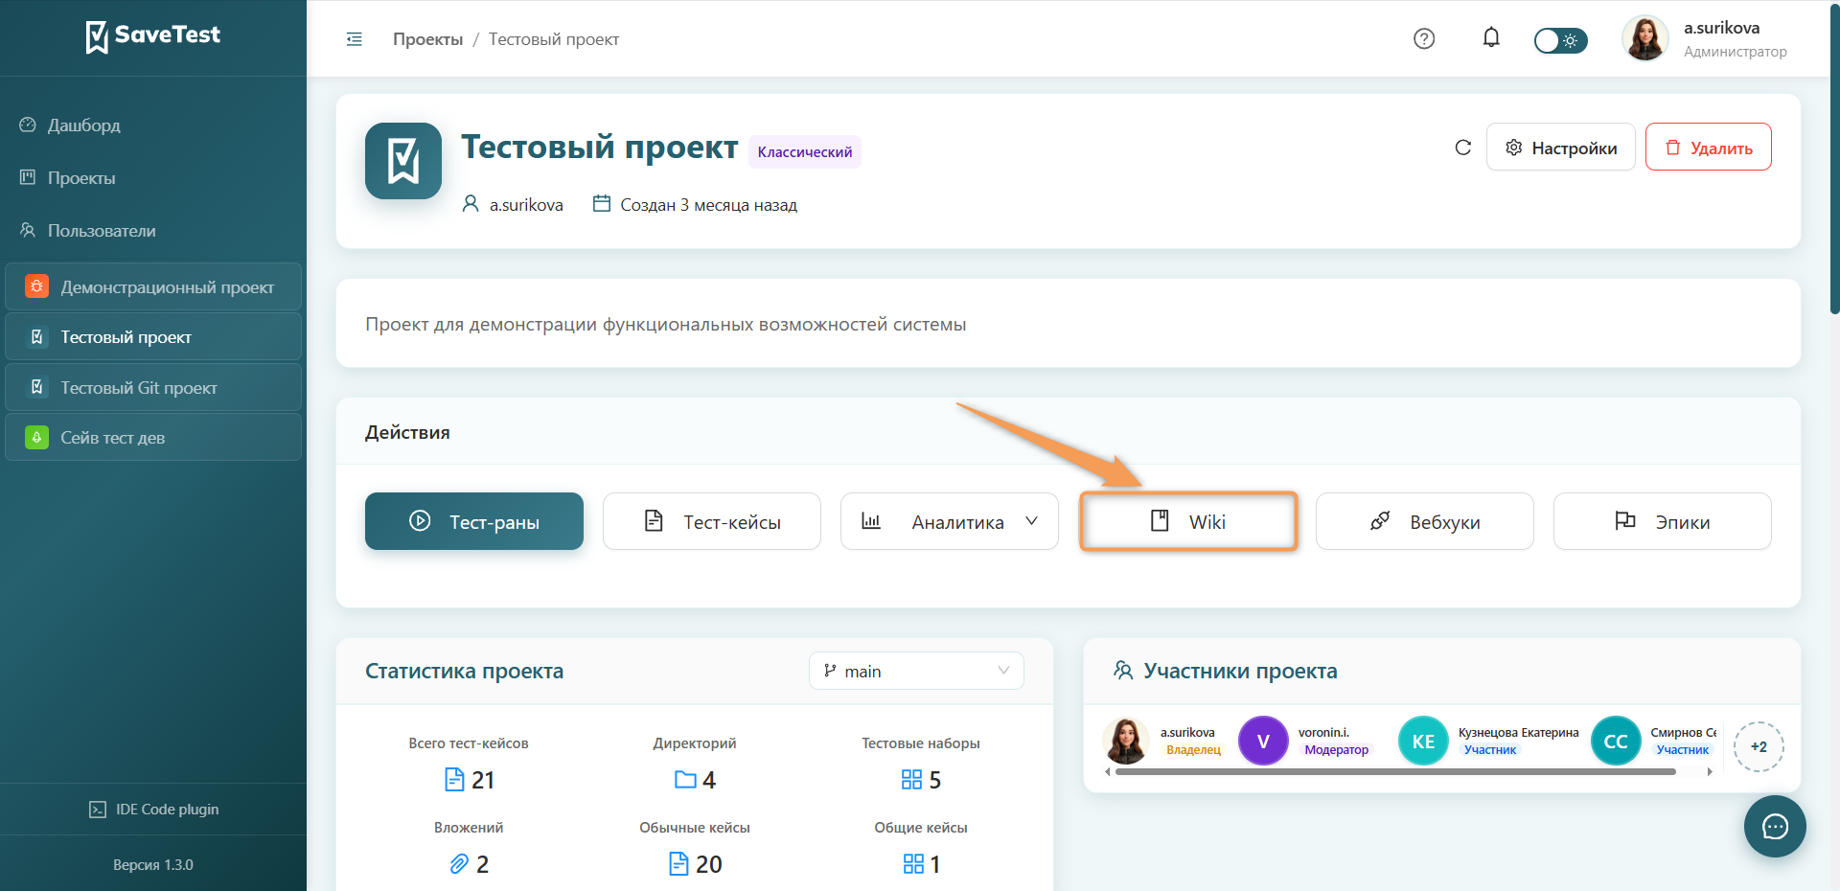Click the participants scroll right arrow
The image size is (1840, 891).
(1710, 771)
